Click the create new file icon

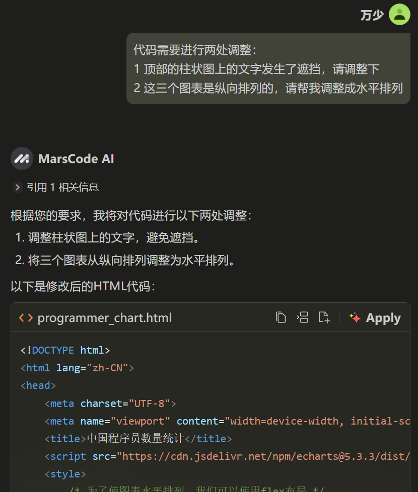tap(324, 317)
